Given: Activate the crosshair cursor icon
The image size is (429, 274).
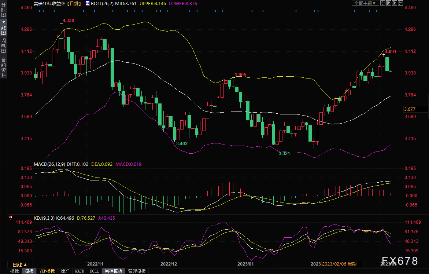Looking at the screenshot, I should tap(383, 3).
